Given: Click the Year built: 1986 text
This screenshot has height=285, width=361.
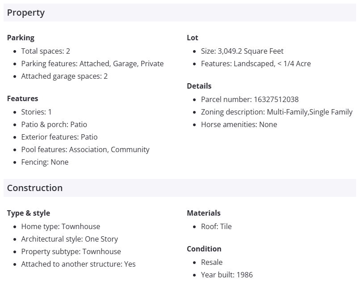Looking at the screenshot, I should point(227,275).
